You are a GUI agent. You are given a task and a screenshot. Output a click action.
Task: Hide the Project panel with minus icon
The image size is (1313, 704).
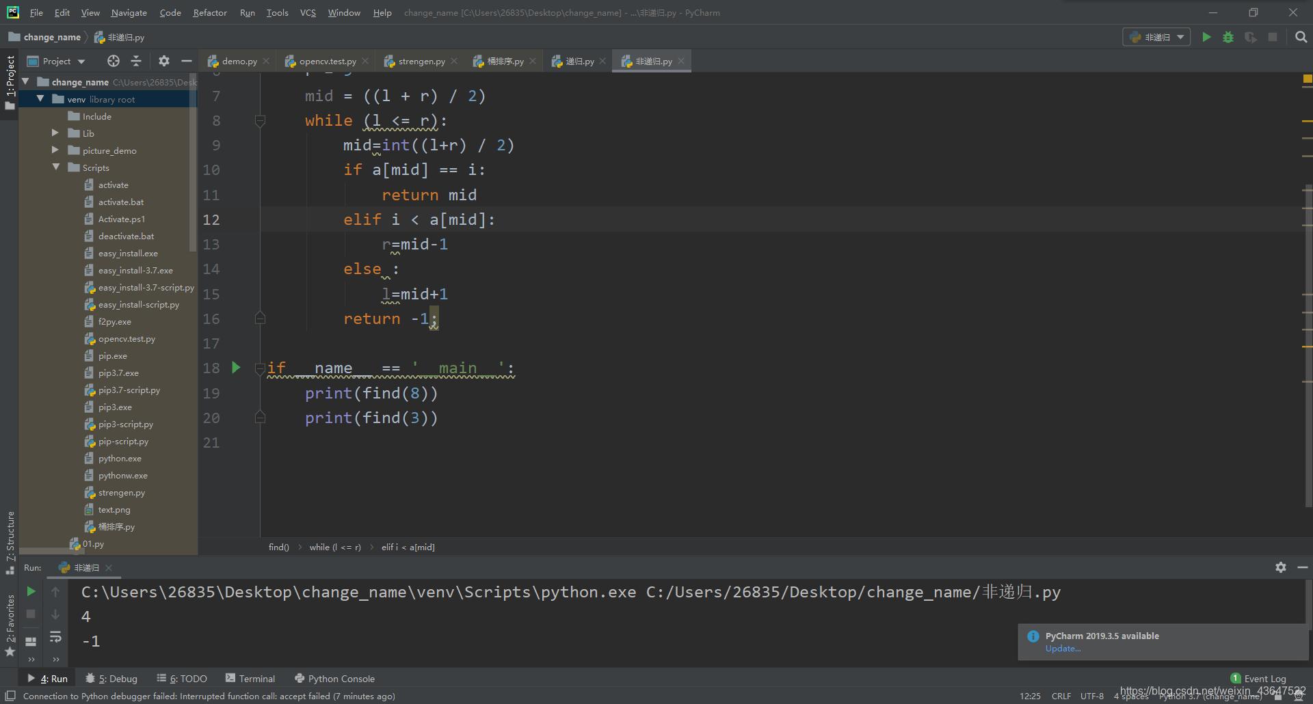click(x=186, y=61)
